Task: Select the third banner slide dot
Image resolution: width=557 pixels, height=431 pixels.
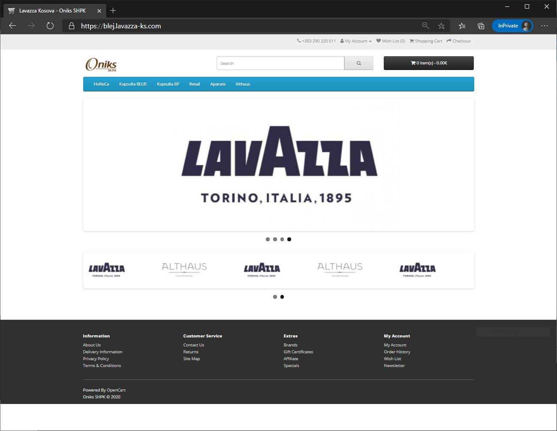Action: point(282,240)
